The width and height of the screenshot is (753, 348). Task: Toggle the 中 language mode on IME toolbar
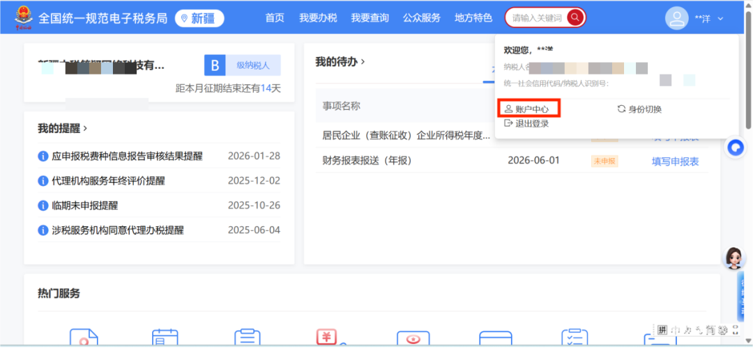tap(675, 329)
